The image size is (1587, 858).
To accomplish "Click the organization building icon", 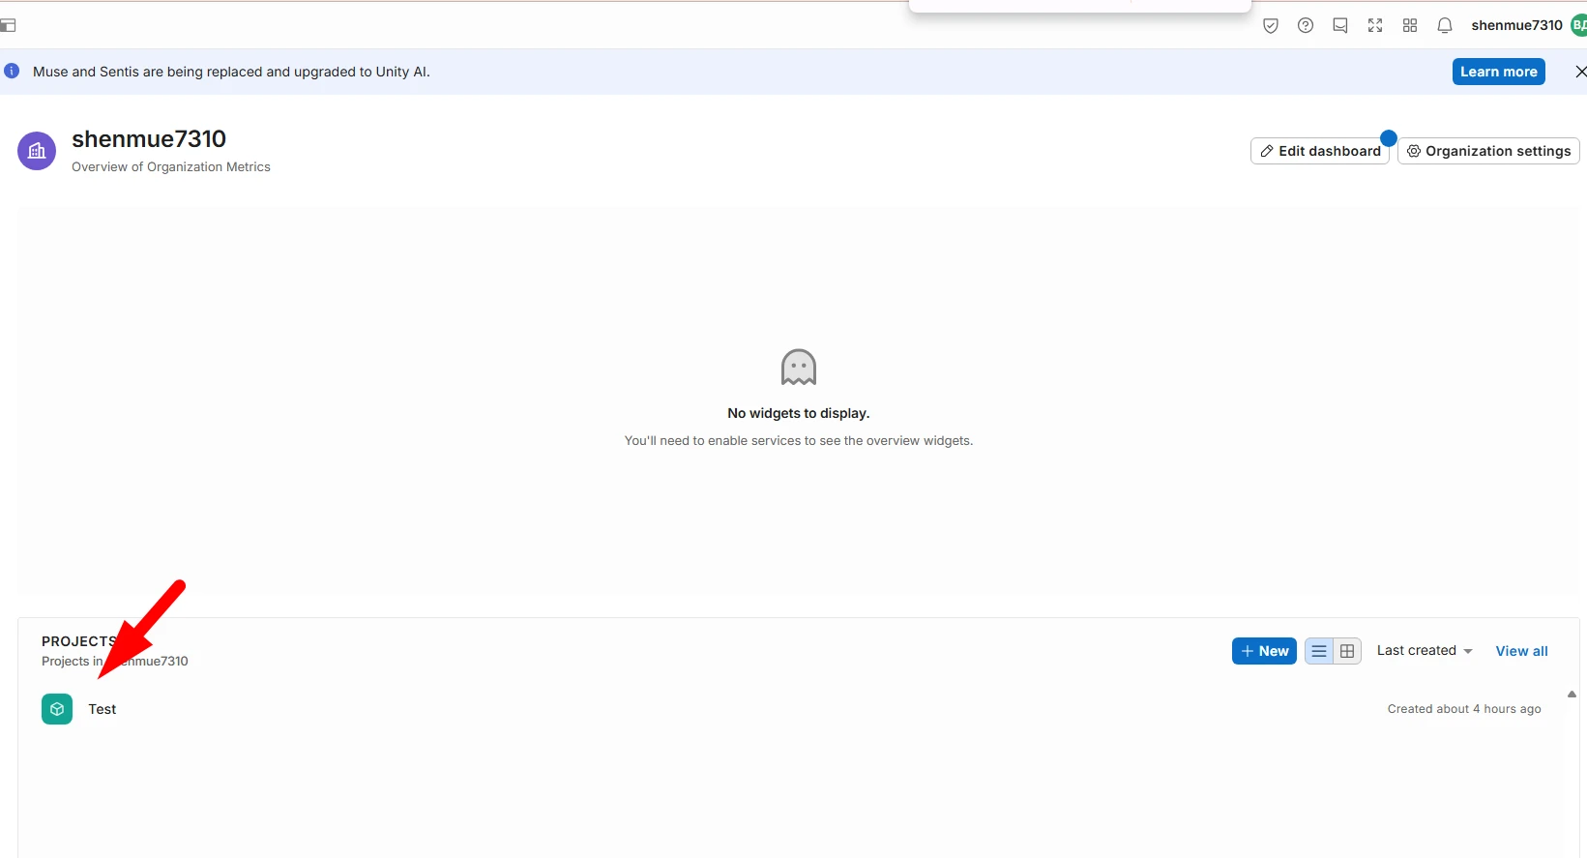I will click(x=37, y=151).
